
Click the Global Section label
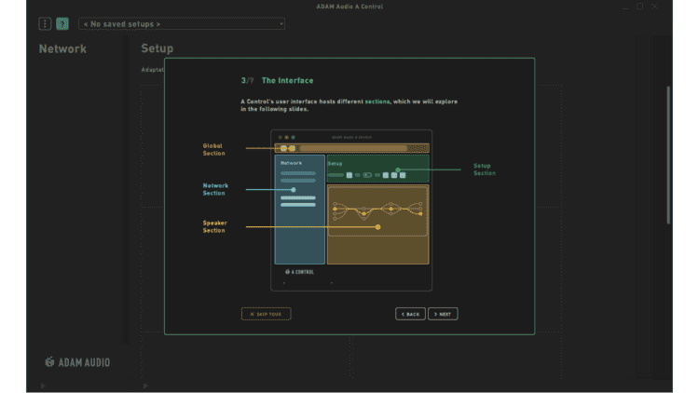pos(214,149)
